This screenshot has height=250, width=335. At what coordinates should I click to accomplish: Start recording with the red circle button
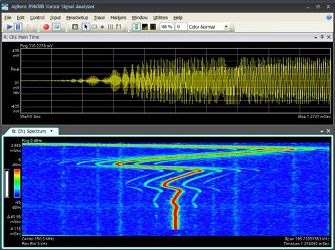(46, 27)
